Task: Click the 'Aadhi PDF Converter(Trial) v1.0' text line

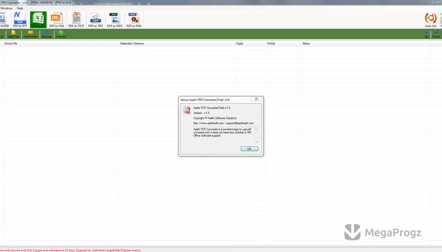Action: pos(212,108)
